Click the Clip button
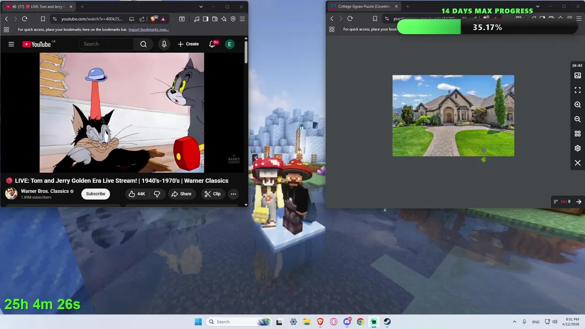 [x=213, y=194]
